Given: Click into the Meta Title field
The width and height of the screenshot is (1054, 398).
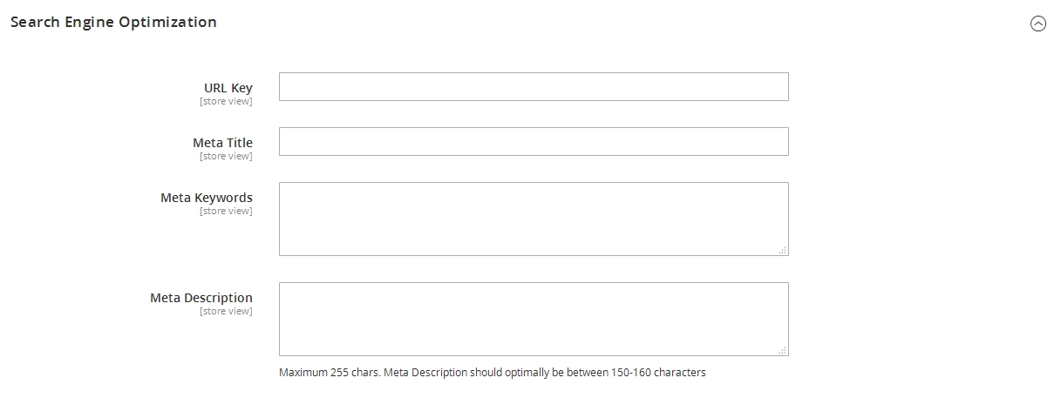Looking at the screenshot, I should 534,142.
